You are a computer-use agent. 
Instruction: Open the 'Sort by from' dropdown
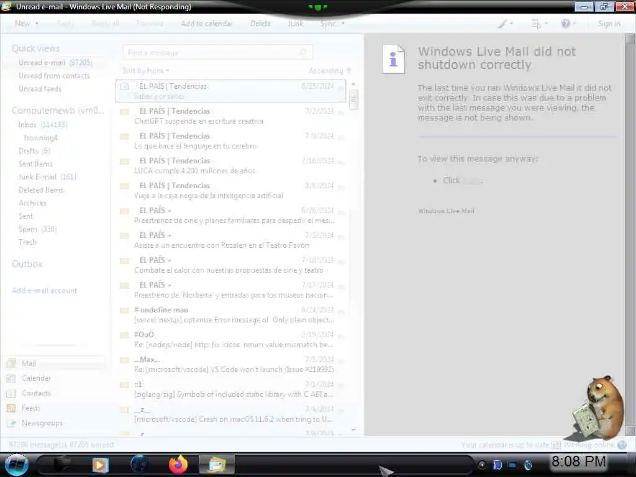click(145, 71)
